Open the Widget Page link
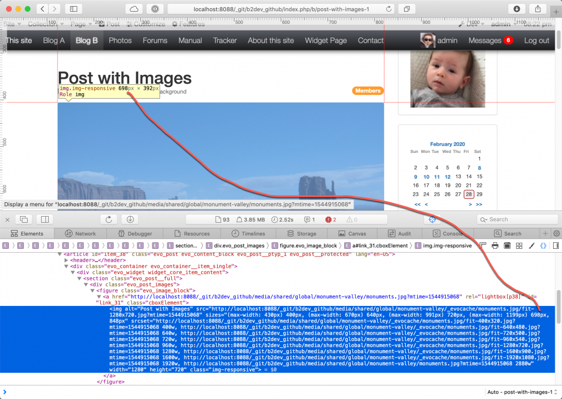Screen dimensions: 562x399 click(x=326, y=40)
